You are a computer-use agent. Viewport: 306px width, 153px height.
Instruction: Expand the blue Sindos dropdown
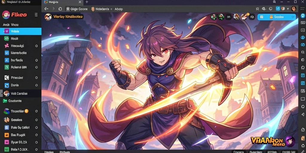(x=276, y=17)
